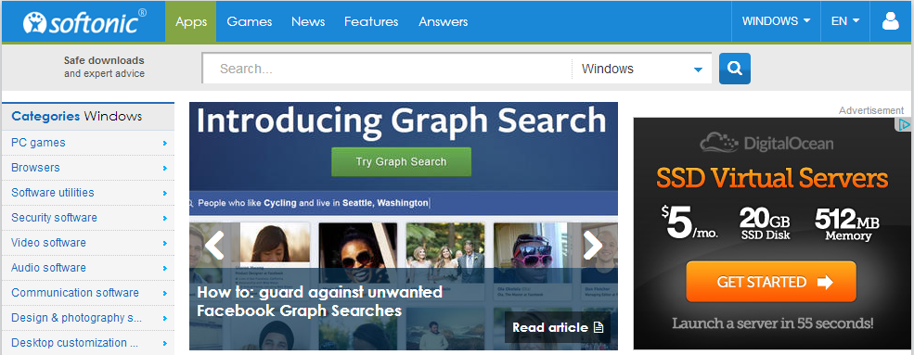
Task: Click arrow next to Video software
Action: pos(165,243)
